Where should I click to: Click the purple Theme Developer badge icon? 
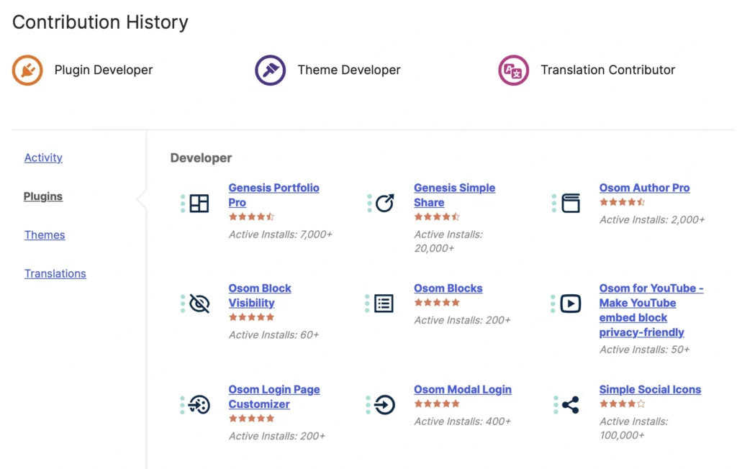pos(271,70)
